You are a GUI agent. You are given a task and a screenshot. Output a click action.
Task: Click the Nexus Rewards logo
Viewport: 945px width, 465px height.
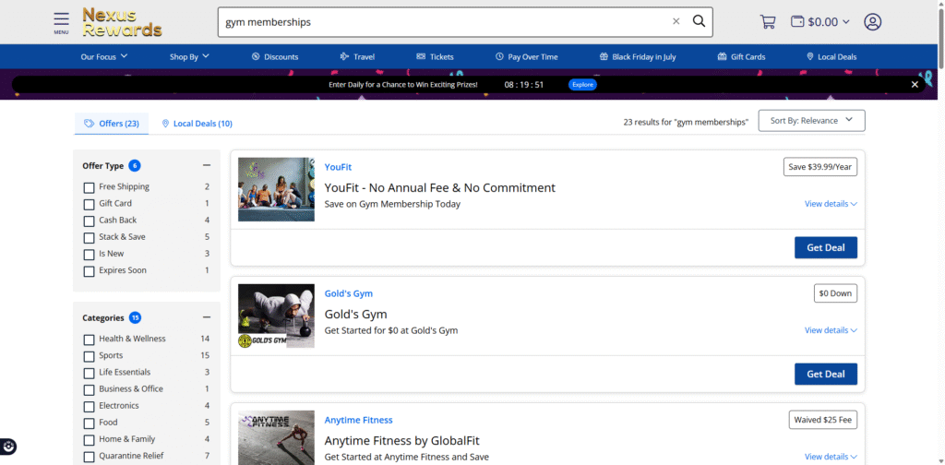click(x=123, y=22)
